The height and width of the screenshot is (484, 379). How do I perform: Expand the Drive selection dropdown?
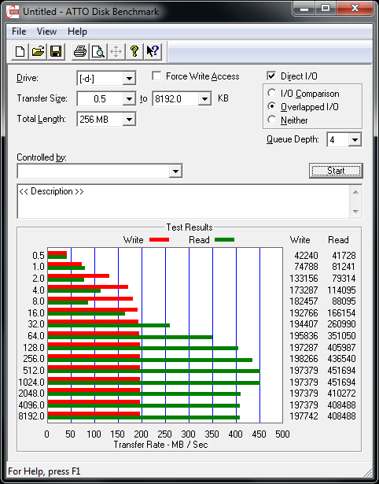click(x=129, y=79)
